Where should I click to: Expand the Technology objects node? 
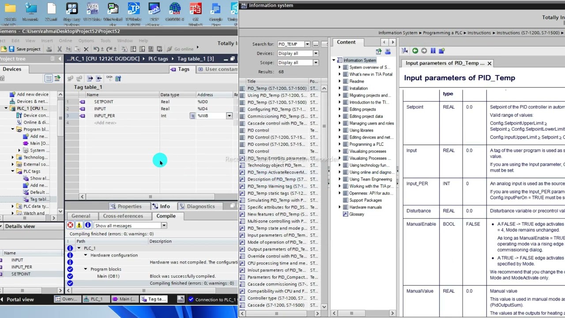[x=13, y=157]
